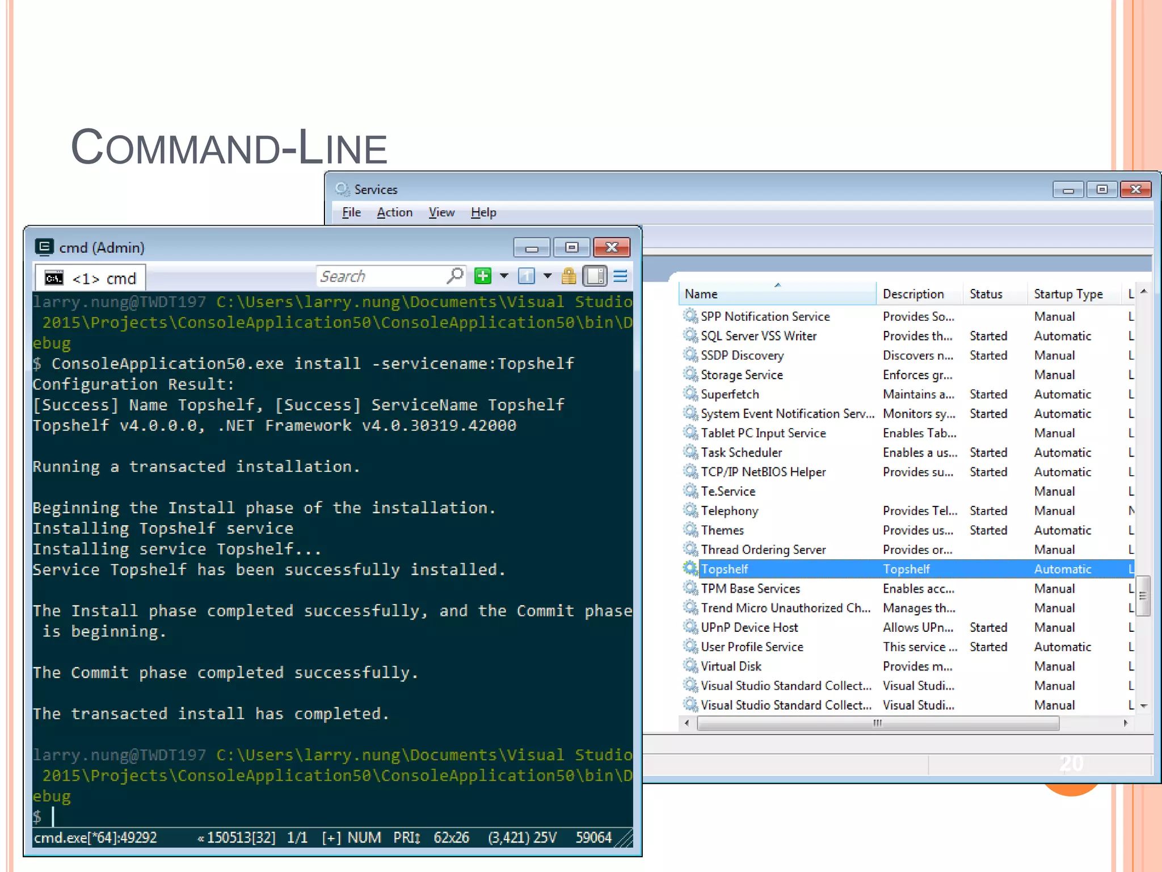Image resolution: width=1162 pixels, height=872 pixels.
Task: Open the dropdown arrow beside the green plus
Action: tap(504, 276)
